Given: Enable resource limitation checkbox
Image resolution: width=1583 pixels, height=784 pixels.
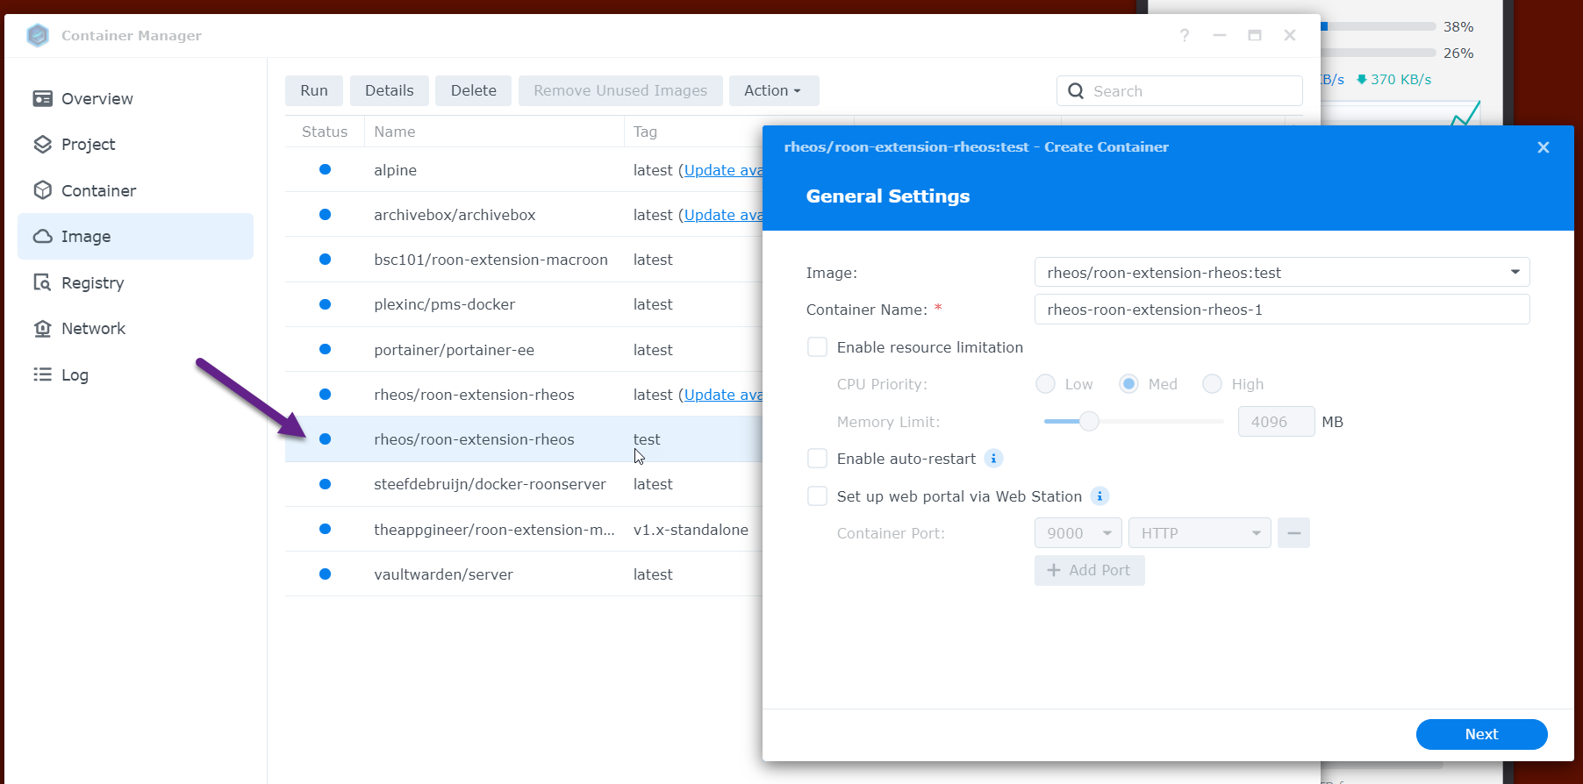Looking at the screenshot, I should pos(817,347).
